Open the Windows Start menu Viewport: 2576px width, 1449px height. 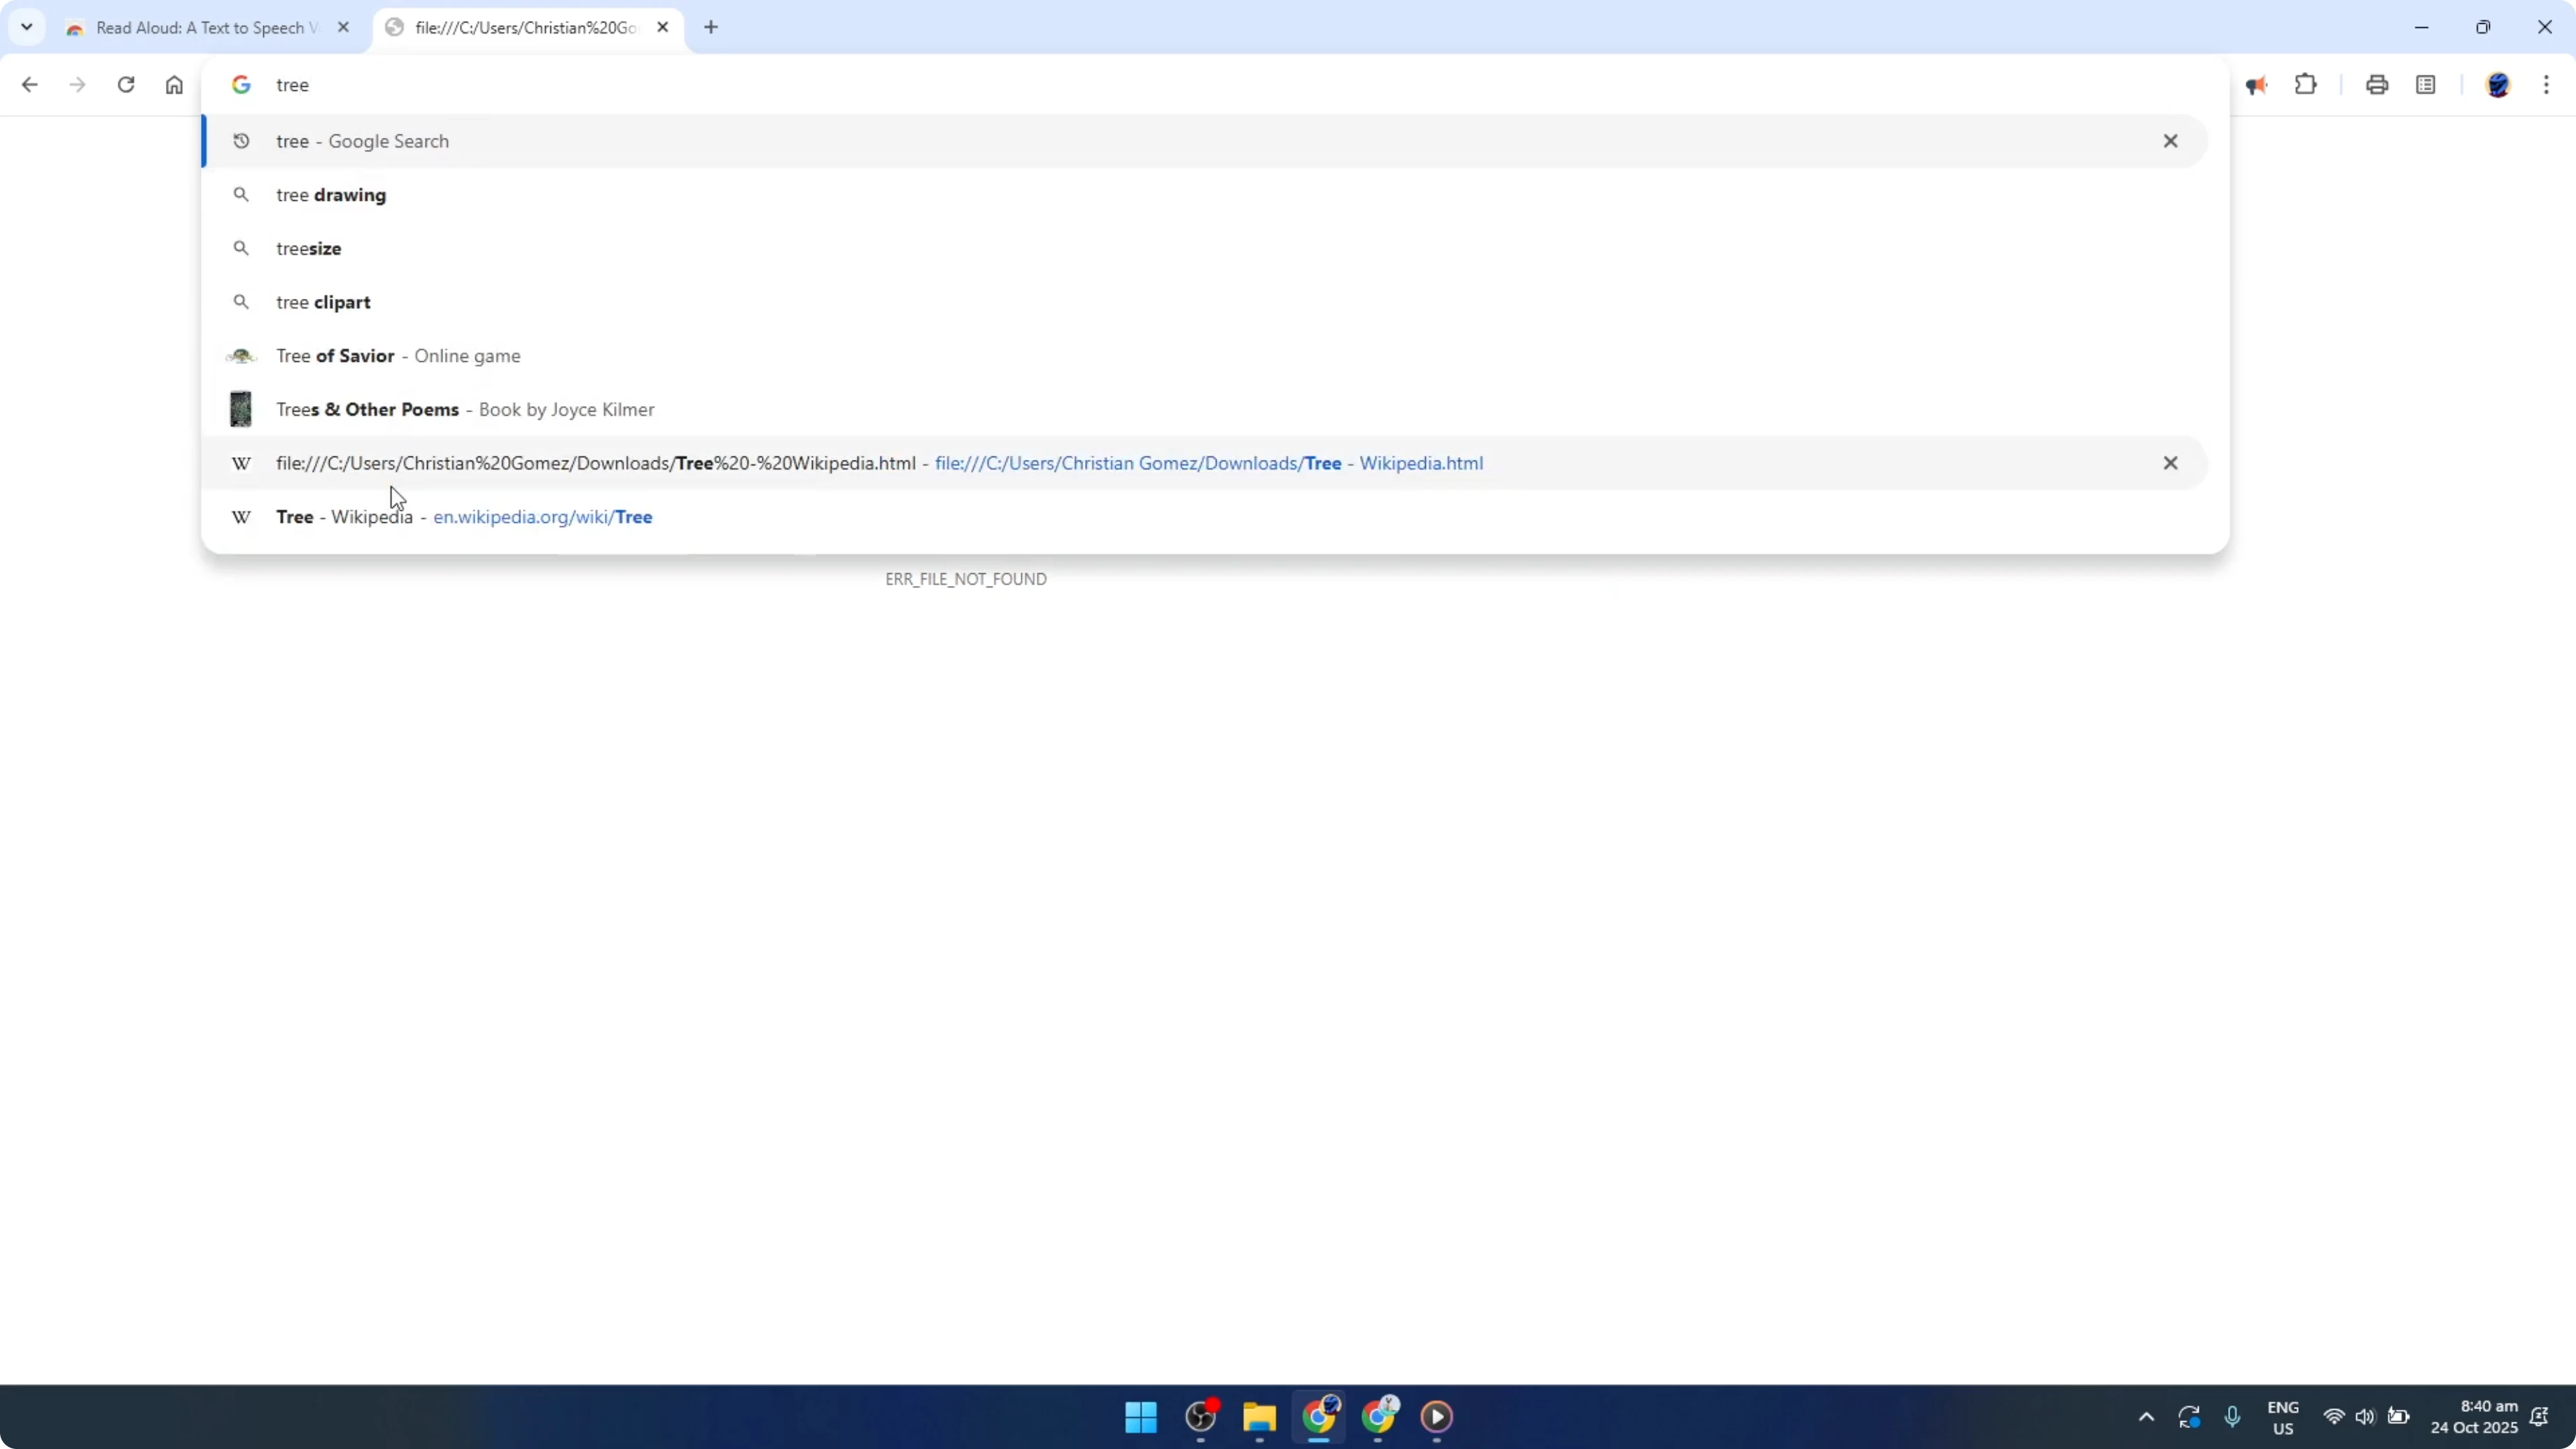click(1141, 1417)
